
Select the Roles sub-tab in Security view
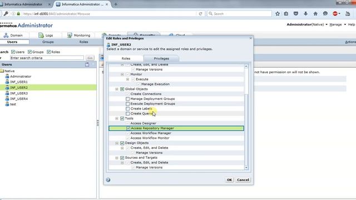coord(83,42)
